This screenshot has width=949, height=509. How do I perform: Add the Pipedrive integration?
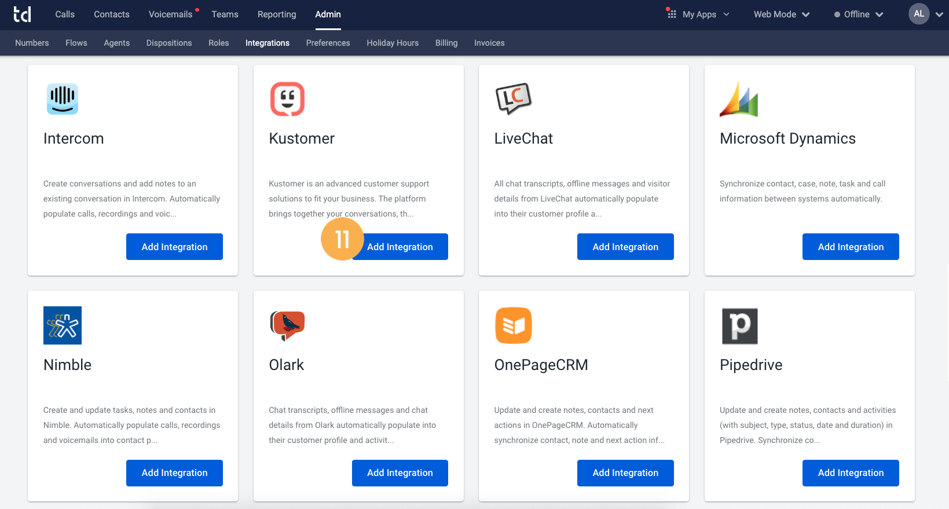click(x=851, y=473)
